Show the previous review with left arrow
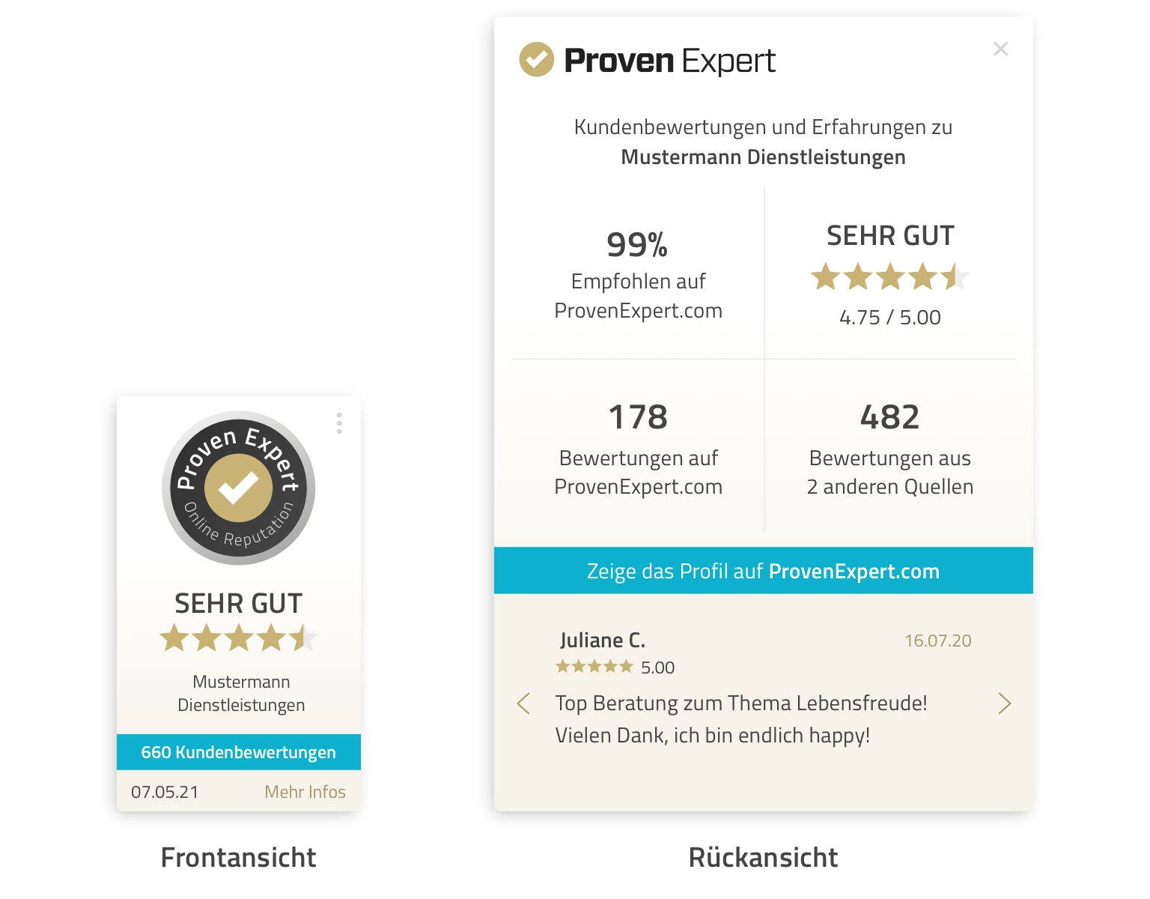The width and height of the screenshot is (1150, 899). point(524,703)
